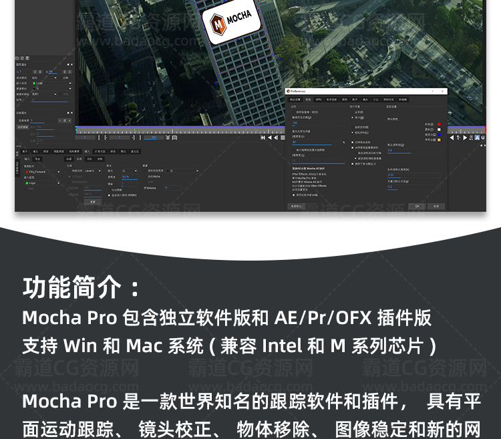Viewport: 501px width, 439px height.
Task: Select the second radio button in Preferences middle column
Action: pyautogui.click(x=353, y=118)
